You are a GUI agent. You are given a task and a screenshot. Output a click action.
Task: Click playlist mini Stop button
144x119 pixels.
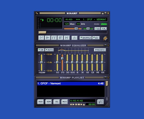pyautogui.click(x=79, y=105)
